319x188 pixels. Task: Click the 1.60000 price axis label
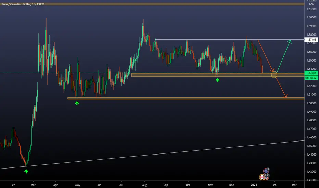click(311, 17)
